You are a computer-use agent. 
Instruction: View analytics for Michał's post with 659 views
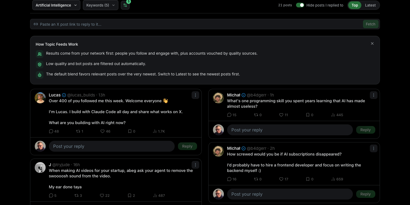pos(337,179)
